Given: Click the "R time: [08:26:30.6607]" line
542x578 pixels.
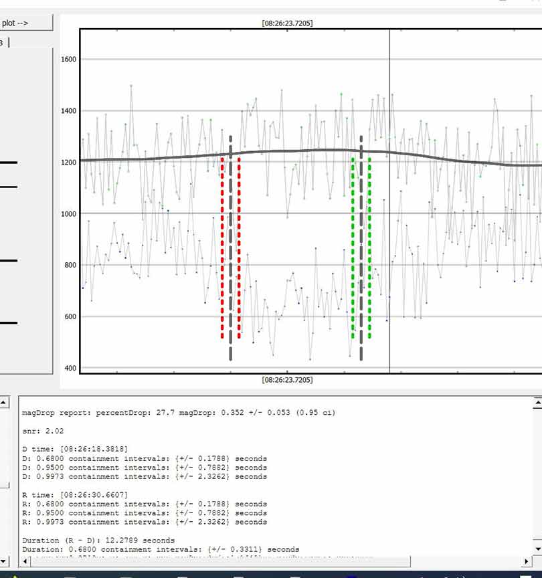Looking at the screenshot, I should point(75,494).
